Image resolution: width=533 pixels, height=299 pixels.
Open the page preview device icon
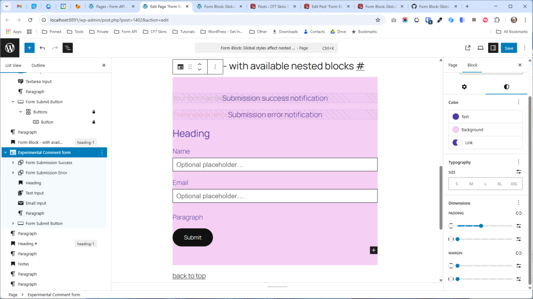click(480, 48)
